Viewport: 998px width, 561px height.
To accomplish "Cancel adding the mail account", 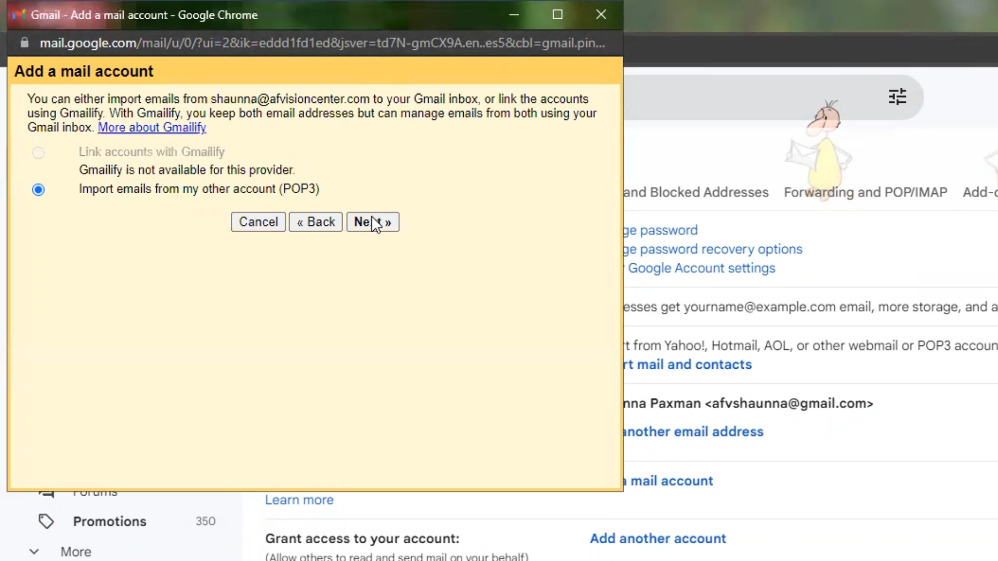I will (x=258, y=222).
